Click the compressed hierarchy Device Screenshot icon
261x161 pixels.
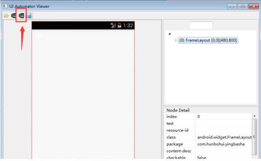21,16
